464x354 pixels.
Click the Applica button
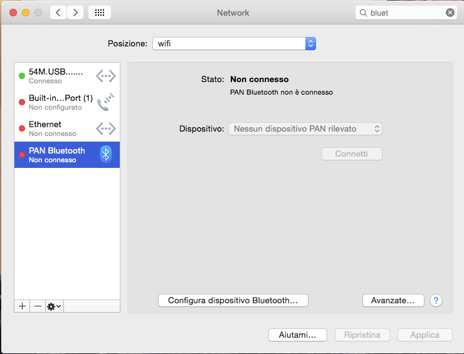425,335
